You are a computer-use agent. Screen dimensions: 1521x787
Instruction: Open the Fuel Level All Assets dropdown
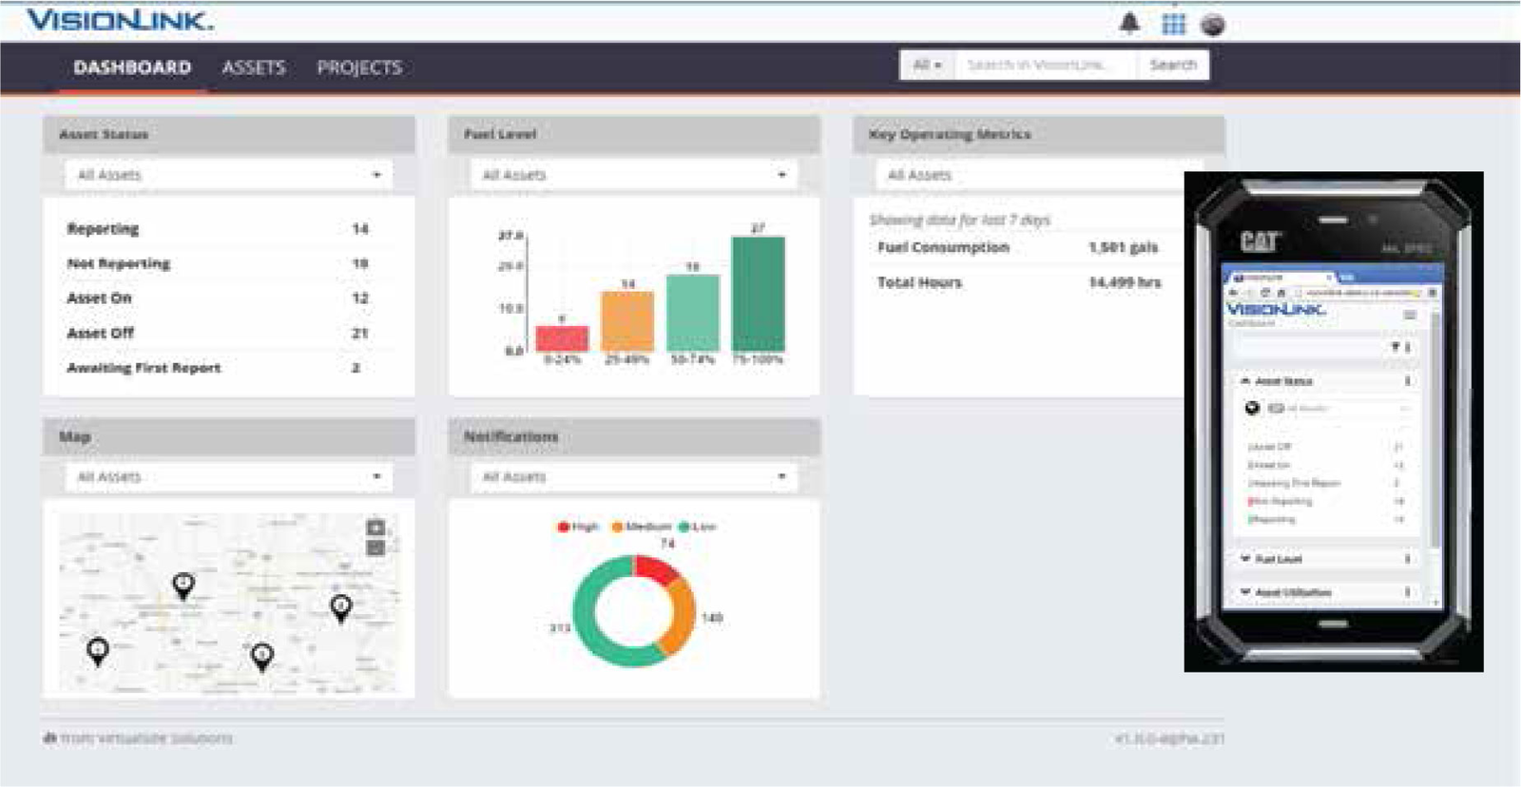point(634,175)
